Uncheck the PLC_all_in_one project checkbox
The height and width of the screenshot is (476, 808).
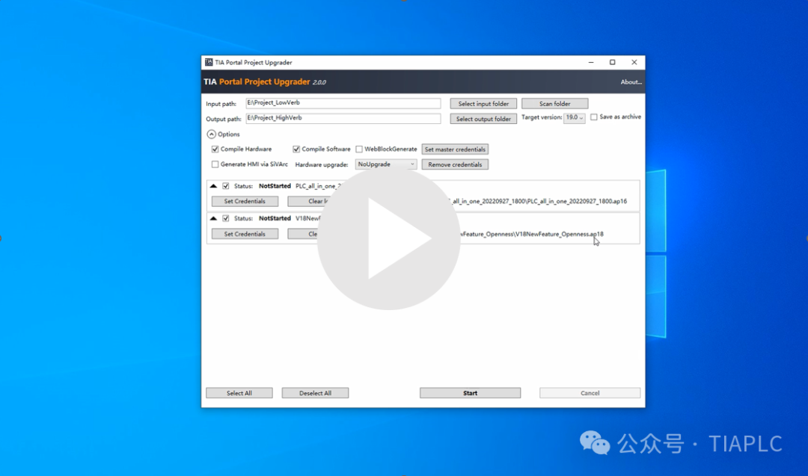[x=226, y=186]
